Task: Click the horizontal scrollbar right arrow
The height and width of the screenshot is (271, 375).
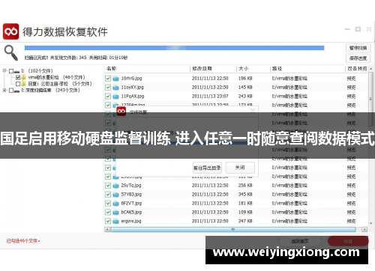Action: click(364, 229)
